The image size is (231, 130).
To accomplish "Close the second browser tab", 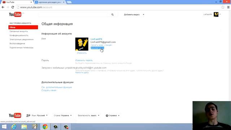I will coord(64,2).
